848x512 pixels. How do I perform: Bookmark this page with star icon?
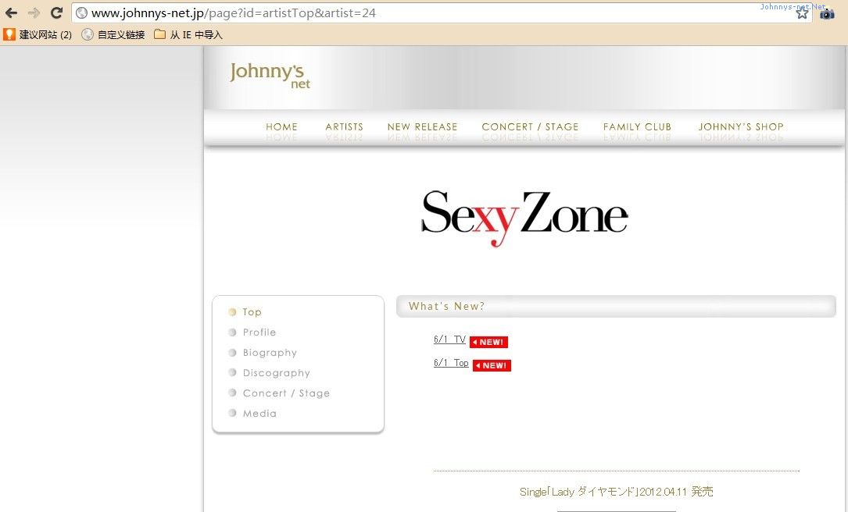click(802, 13)
